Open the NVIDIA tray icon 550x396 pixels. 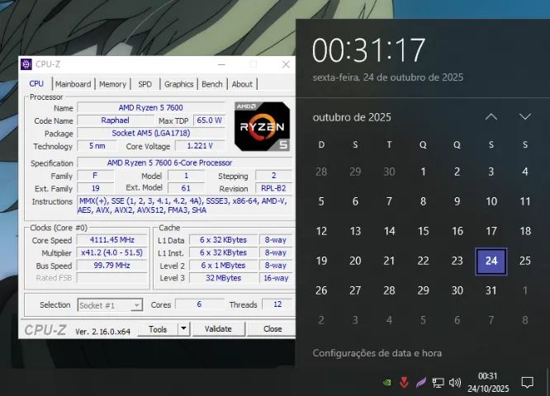coord(387,382)
